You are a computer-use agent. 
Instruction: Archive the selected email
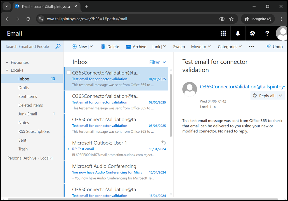(136, 47)
